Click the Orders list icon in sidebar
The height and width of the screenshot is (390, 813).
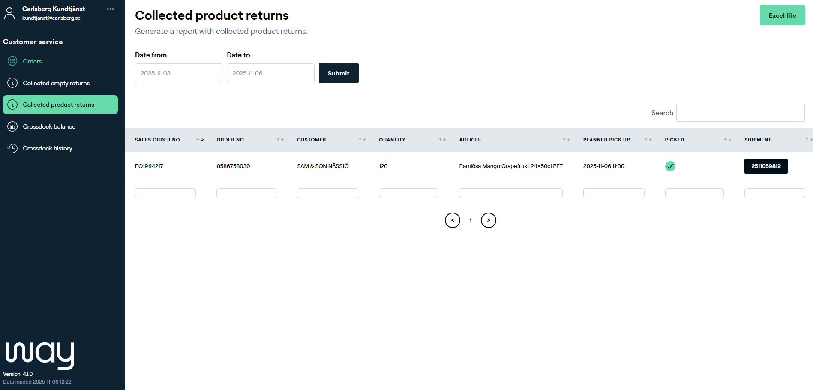click(x=12, y=61)
